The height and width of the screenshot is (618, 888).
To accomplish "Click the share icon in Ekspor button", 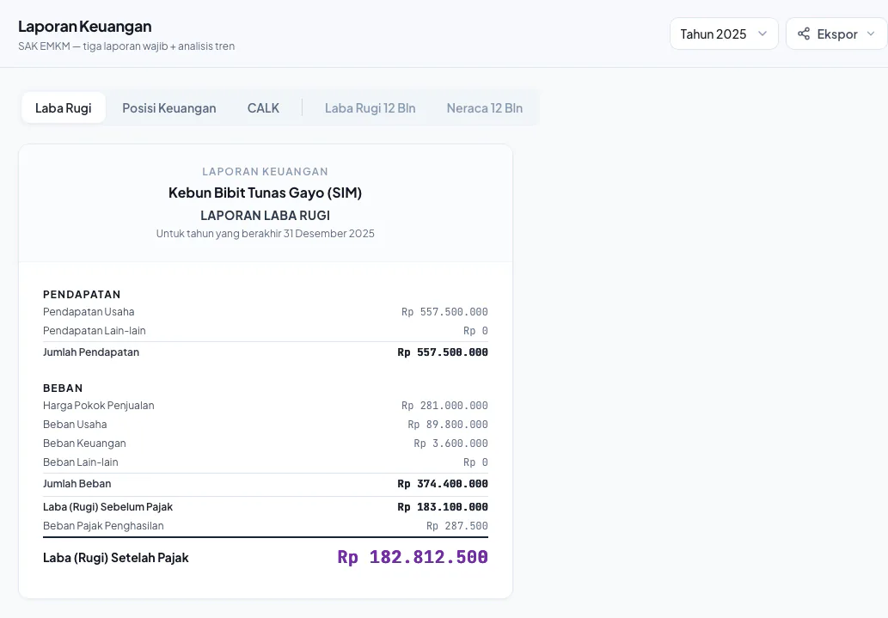I will (804, 34).
